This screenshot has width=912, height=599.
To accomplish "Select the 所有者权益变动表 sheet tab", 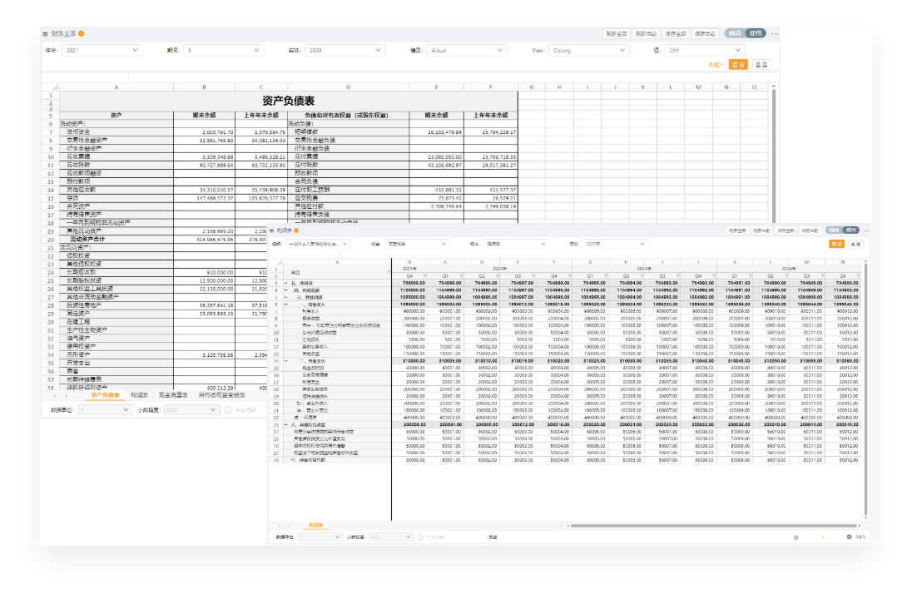I will coord(221,395).
